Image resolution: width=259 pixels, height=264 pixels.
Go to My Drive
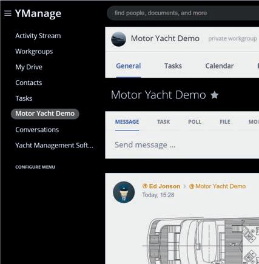click(x=29, y=67)
